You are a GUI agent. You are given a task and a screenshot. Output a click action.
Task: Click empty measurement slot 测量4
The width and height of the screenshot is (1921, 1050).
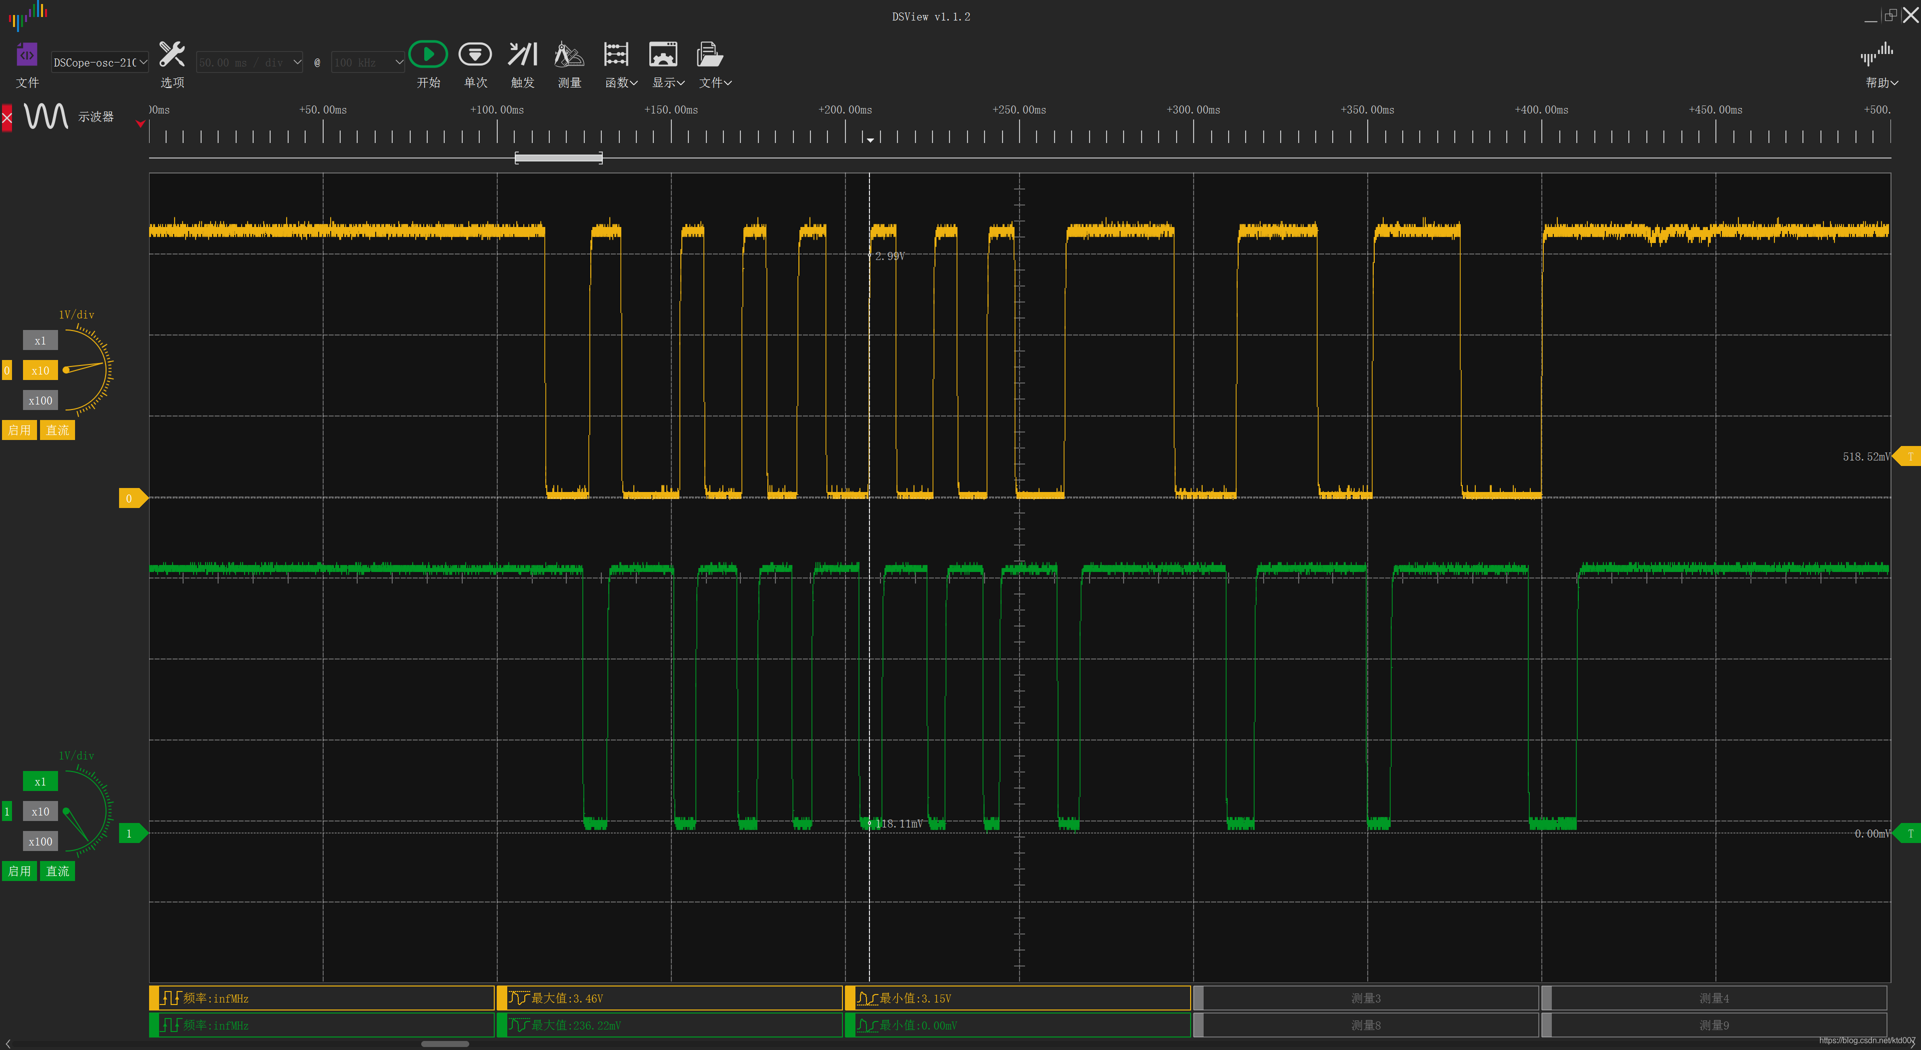click(x=1714, y=998)
